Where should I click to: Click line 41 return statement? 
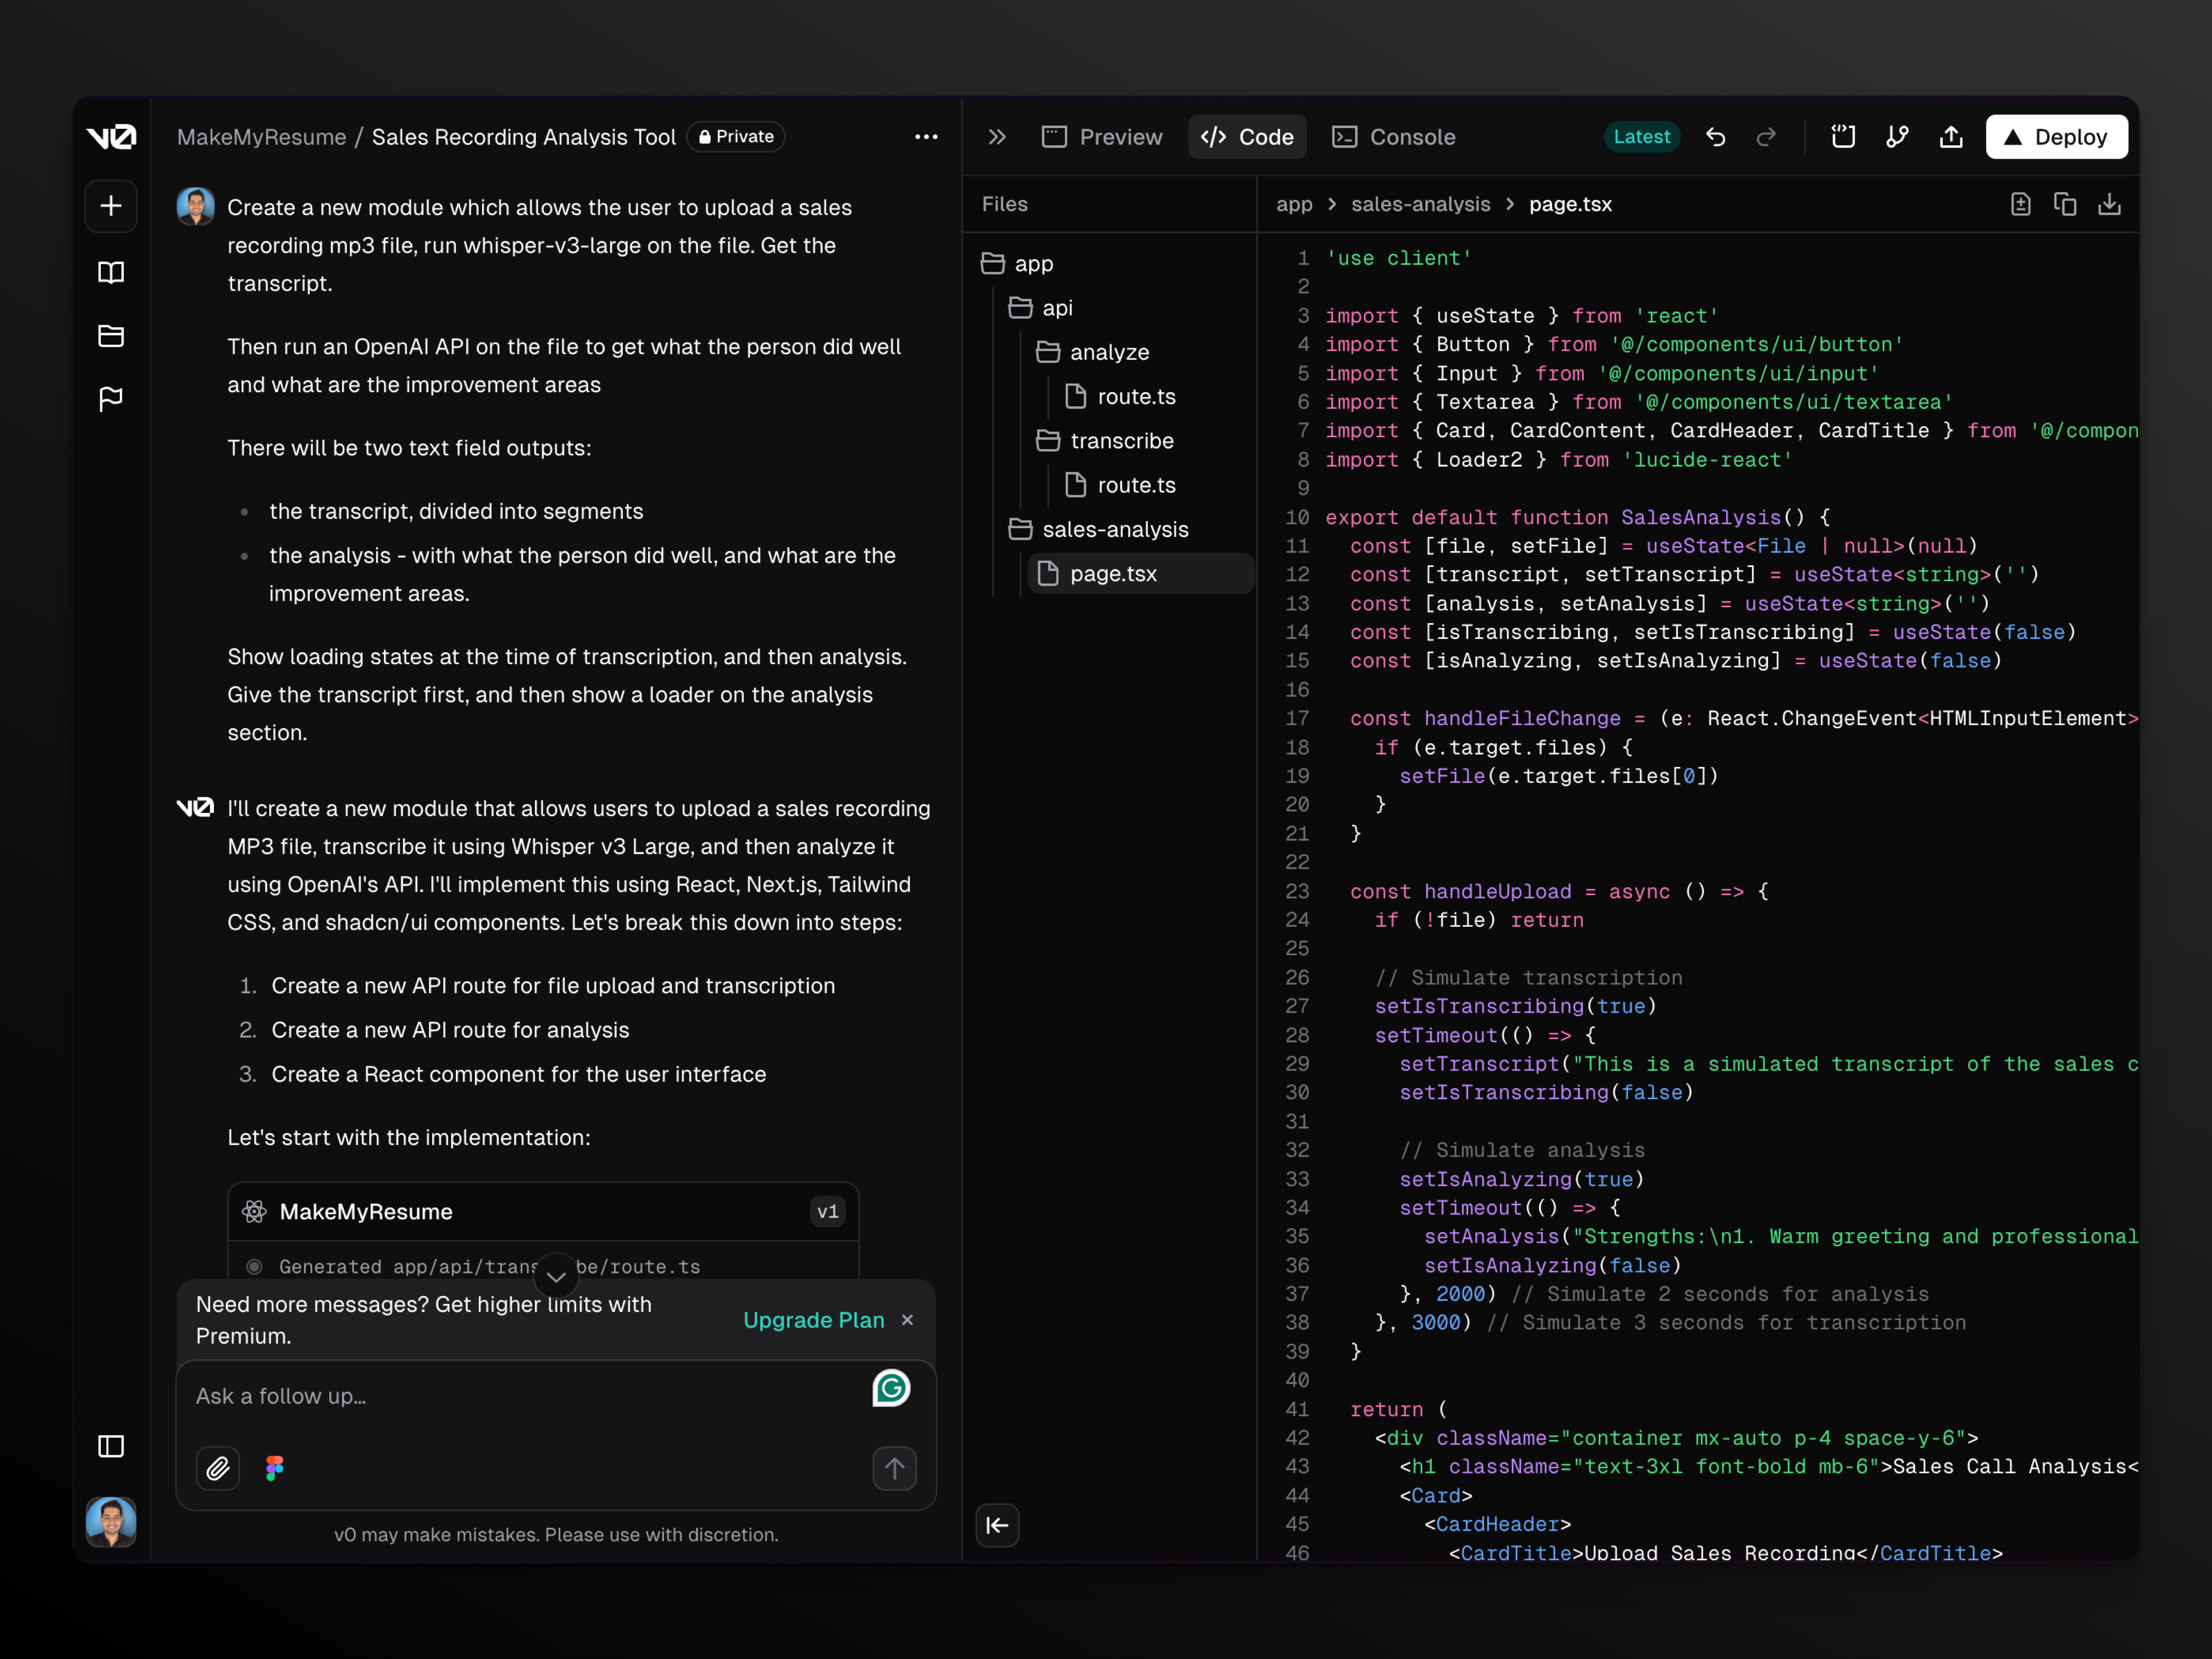click(x=1399, y=1409)
